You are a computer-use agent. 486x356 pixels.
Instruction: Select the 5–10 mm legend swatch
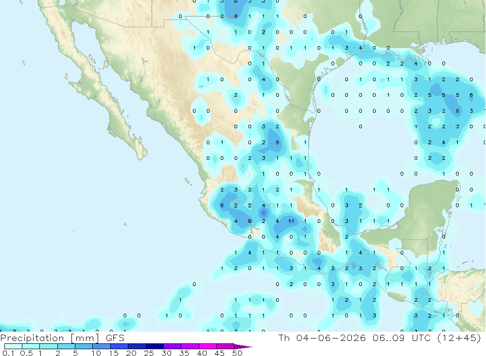(x=84, y=346)
